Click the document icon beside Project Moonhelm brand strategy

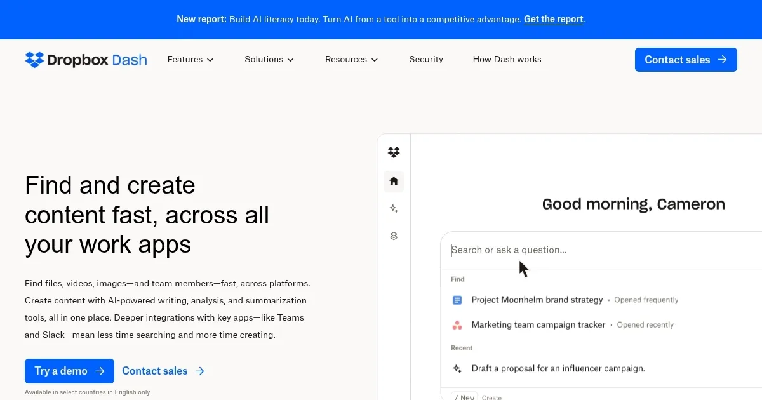point(457,300)
